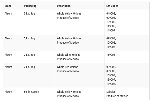Click lot code 169008
Image resolution: width=151 pixels, height=102 pixels.
[111, 55]
